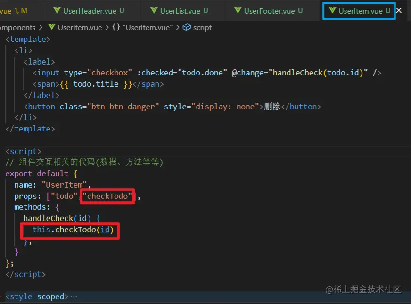Click the @change handleCheck(todo.id) handler
This screenshot has height=304, width=411.
(300, 73)
